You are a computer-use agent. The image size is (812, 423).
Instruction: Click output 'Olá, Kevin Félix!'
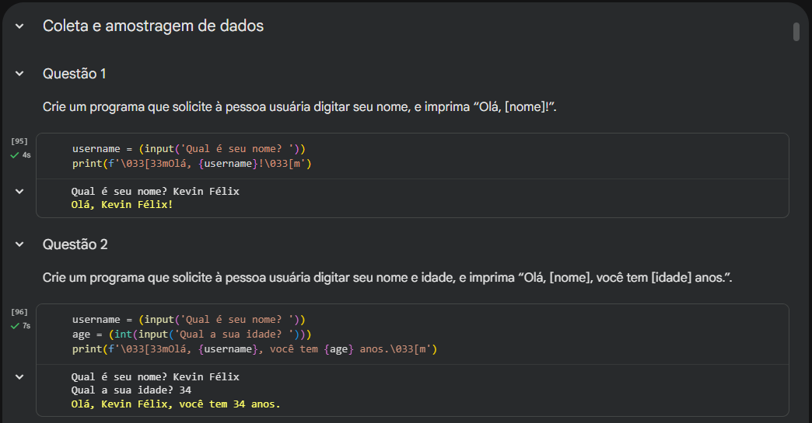[122, 205]
